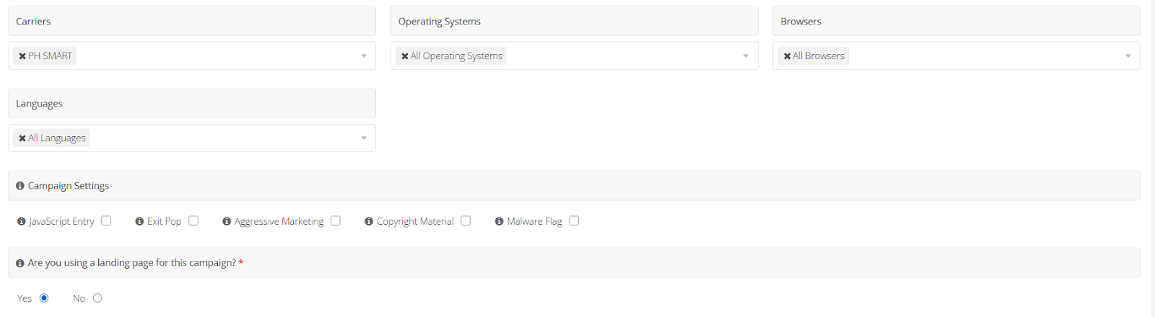Remove the PH SMART carrier tag

pyautogui.click(x=22, y=56)
